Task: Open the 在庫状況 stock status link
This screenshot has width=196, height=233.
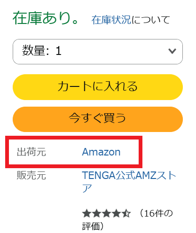Action: [x=111, y=20]
